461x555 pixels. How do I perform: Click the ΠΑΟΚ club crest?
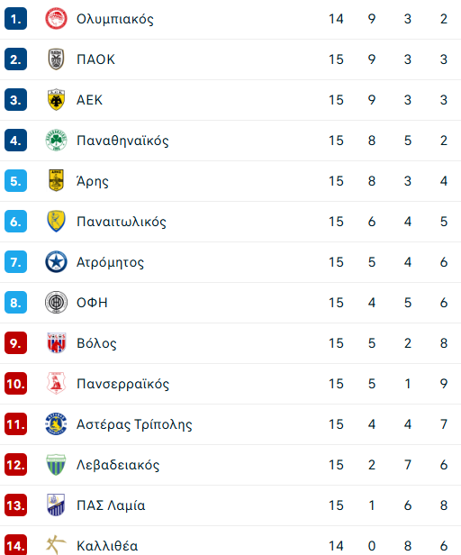point(56,59)
